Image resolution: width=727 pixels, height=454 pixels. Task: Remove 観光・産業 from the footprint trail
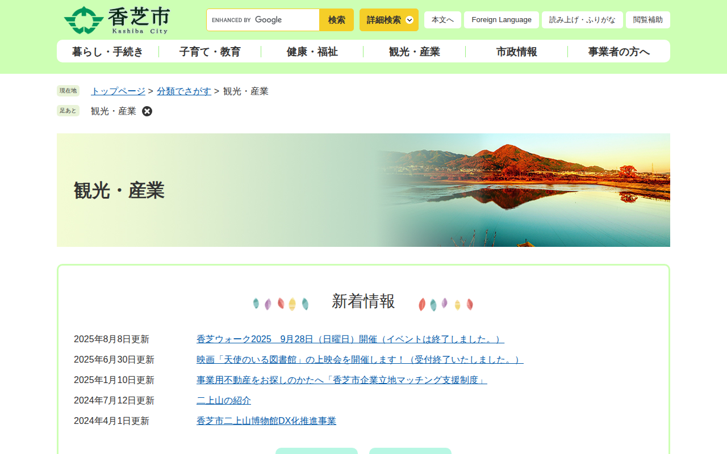(x=147, y=111)
